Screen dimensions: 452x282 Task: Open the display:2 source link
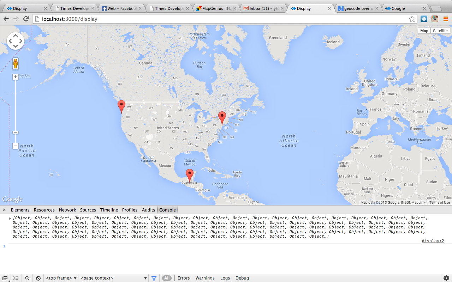(433, 241)
